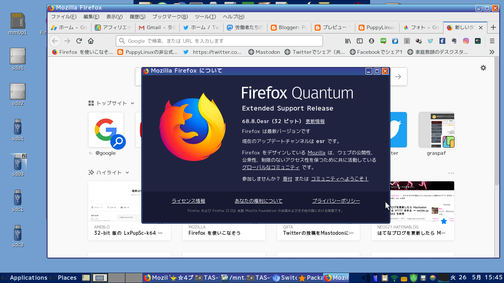The image size is (504, 283).
Task: Click the volume speaker tray icon
Action: (x=366, y=278)
